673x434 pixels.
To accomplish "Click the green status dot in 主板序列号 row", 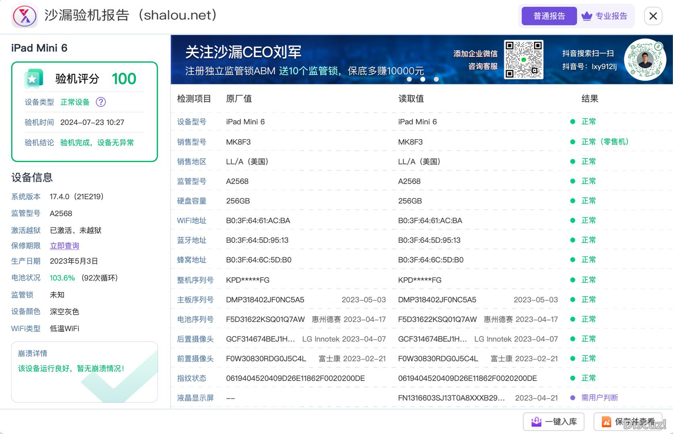I will 572,300.
